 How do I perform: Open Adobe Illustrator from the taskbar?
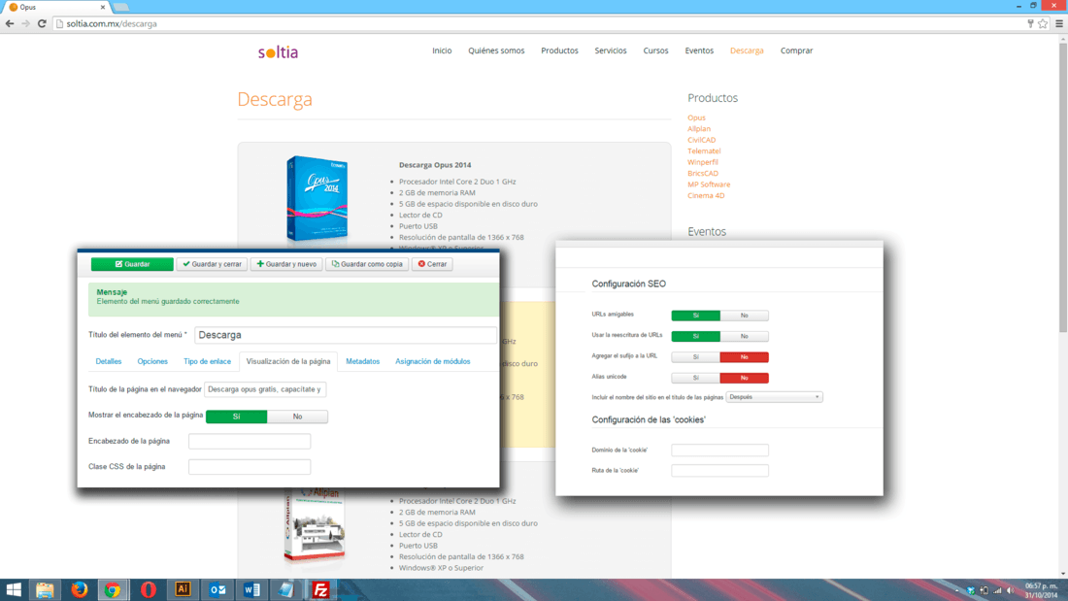coord(183,590)
